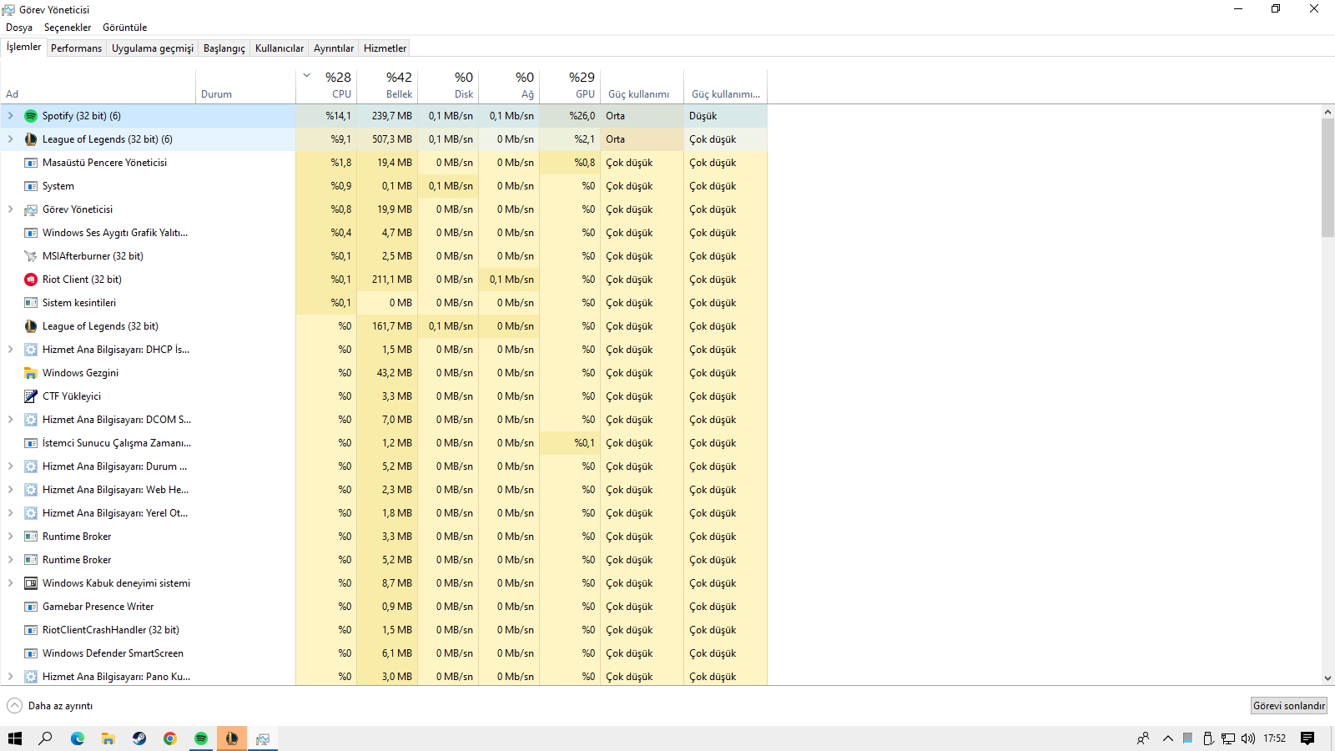Sort processes by GPU column header

(570, 86)
